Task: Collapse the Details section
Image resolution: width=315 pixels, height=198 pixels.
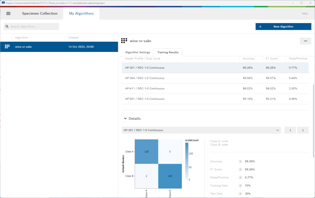Action: [125, 118]
